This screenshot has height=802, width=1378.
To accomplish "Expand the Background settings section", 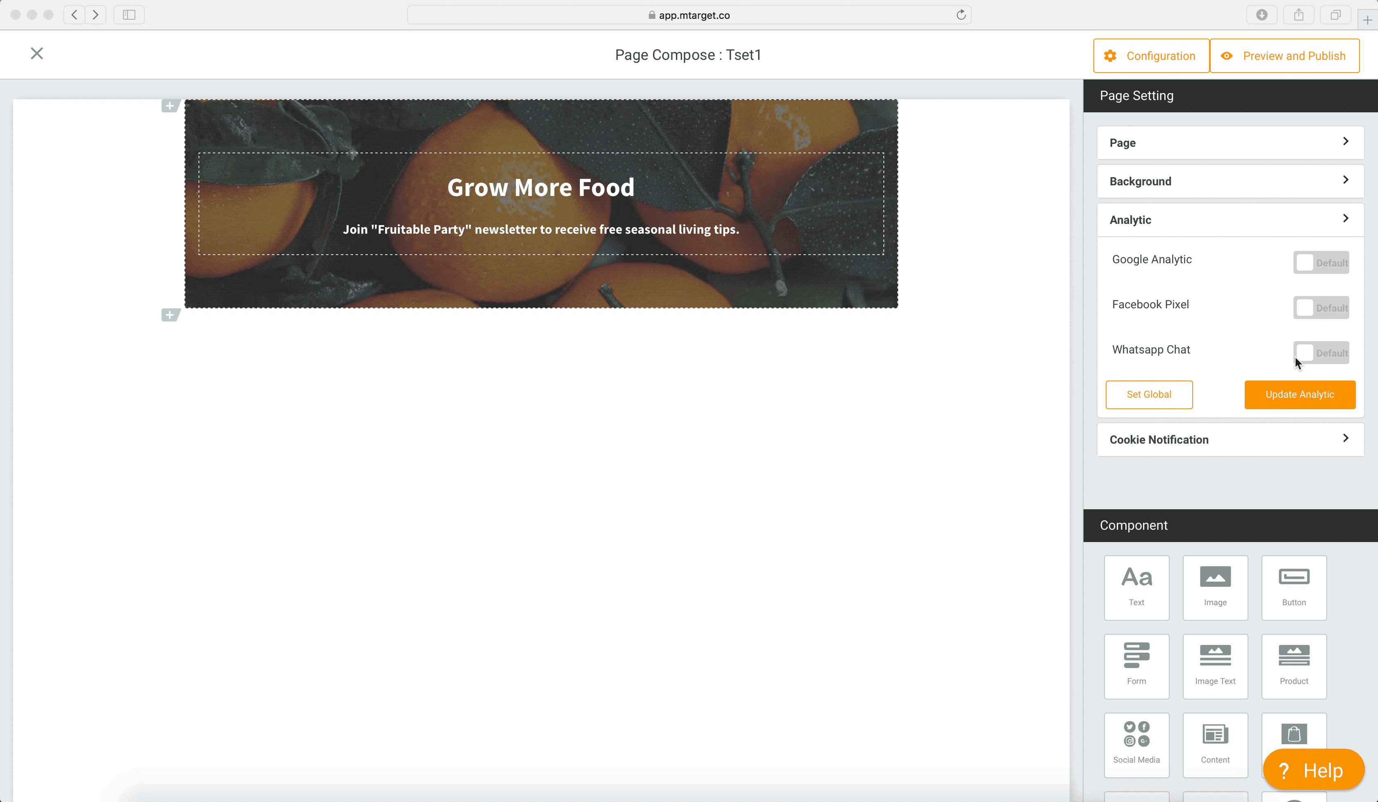I will pyautogui.click(x=1230, y=181).
